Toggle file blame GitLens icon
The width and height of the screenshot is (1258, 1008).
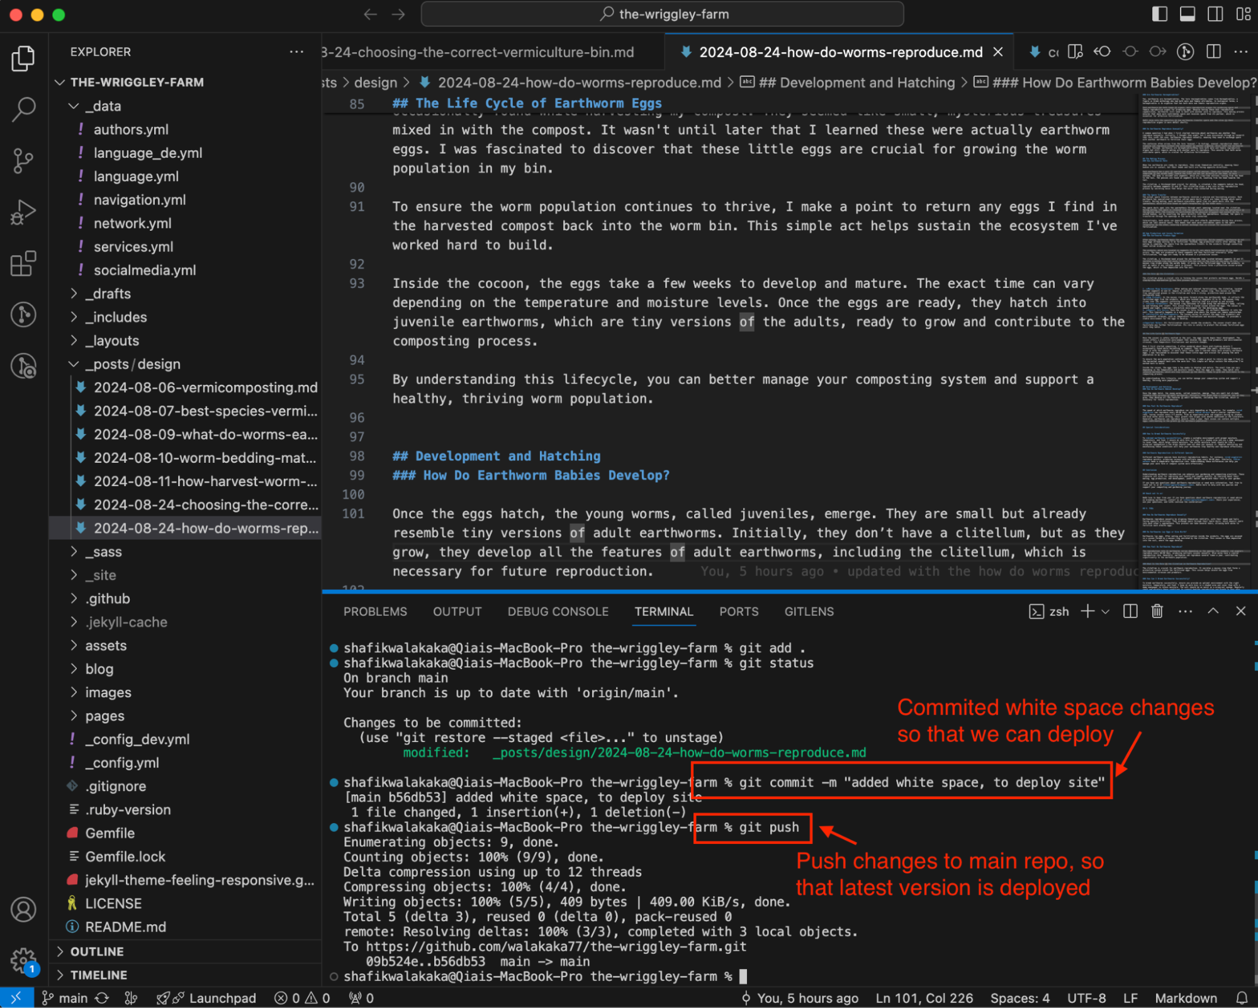click(x=1185, y=52)
